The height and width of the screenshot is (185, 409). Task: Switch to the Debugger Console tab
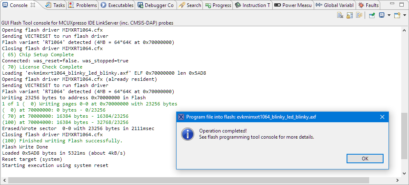(156, 5)
